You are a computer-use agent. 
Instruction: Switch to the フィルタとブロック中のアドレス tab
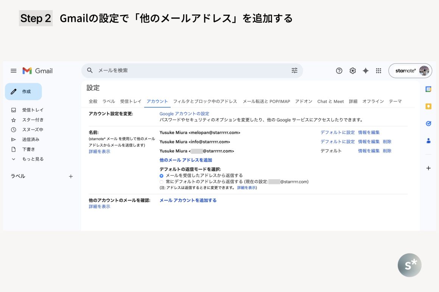tap(205, 101)
